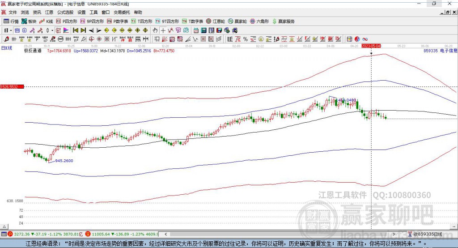
Task: Click the 极反通道 indicator name
Action: point(33,51)
